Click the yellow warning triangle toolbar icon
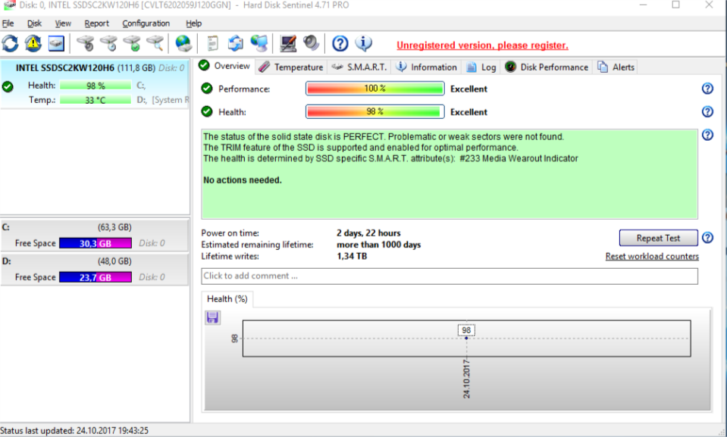 (x=33, y=44)
